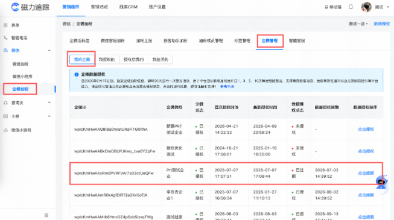Screen dimensions: 394x220
Task: Open 智能电话 in the sidebar
Action: [19, 37]
